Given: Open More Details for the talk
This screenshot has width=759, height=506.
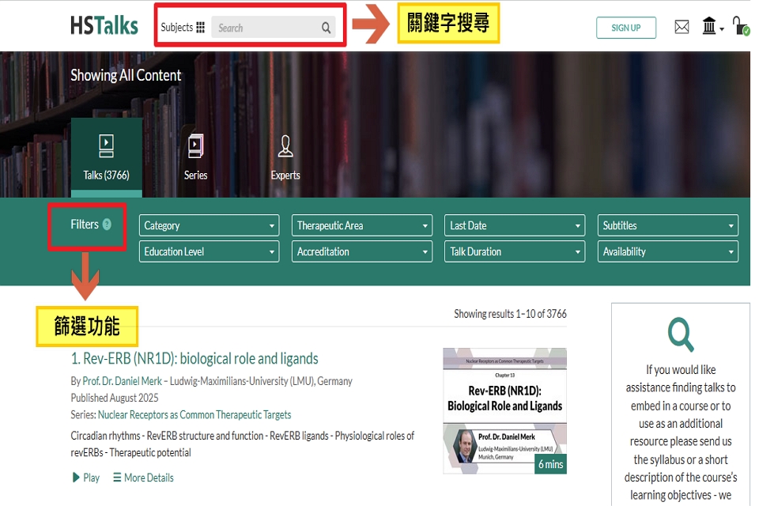Looking at the screenshot, I should (143, 478).
